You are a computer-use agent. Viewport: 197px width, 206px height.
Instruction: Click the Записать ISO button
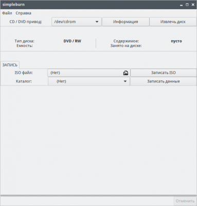[x=164, y=73]
